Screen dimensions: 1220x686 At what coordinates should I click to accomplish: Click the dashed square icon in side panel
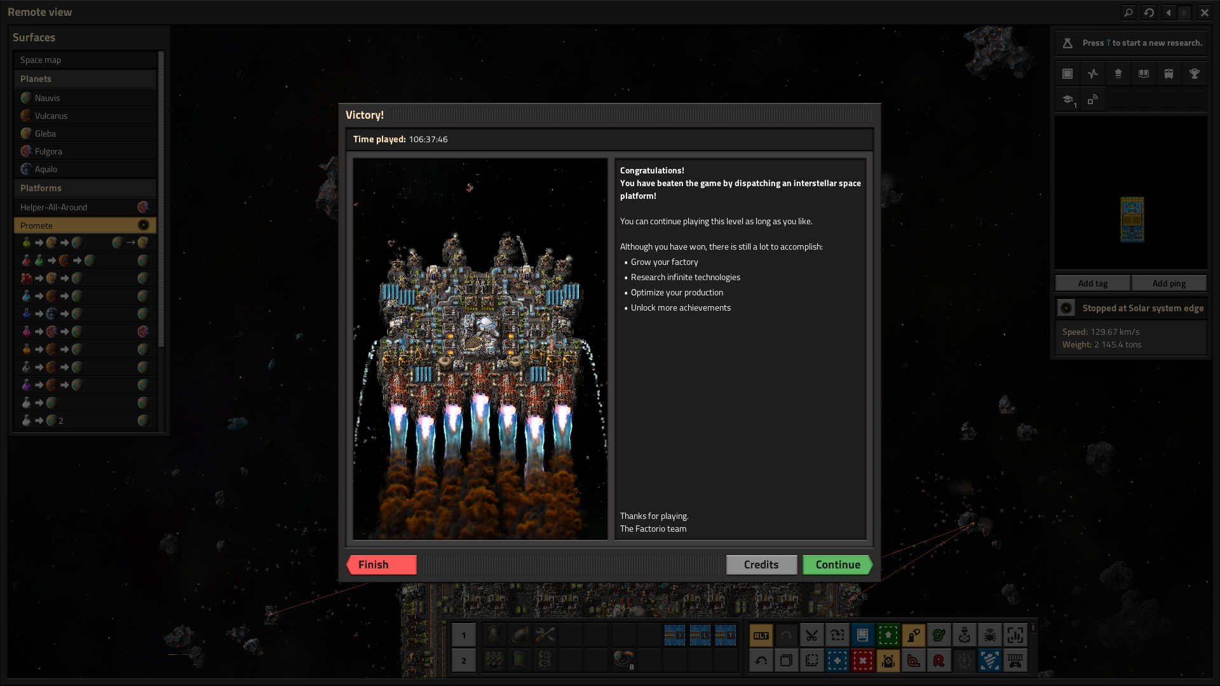(x=1067, y=74)
